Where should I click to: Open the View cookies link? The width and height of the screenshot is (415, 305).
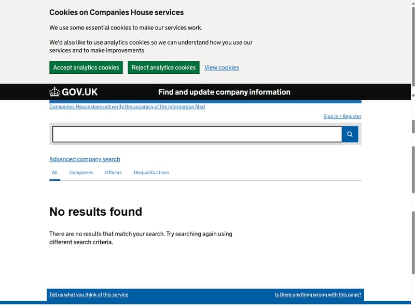pos(222,67)
